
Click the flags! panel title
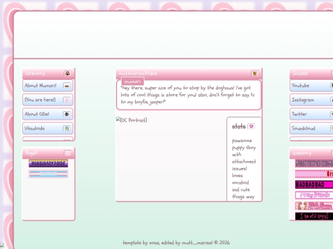coord(31,152)
